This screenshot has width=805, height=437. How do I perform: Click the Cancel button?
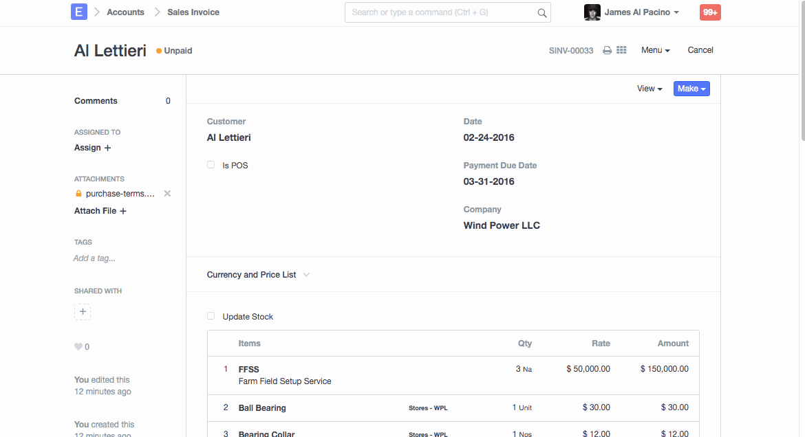click(700, 50)
